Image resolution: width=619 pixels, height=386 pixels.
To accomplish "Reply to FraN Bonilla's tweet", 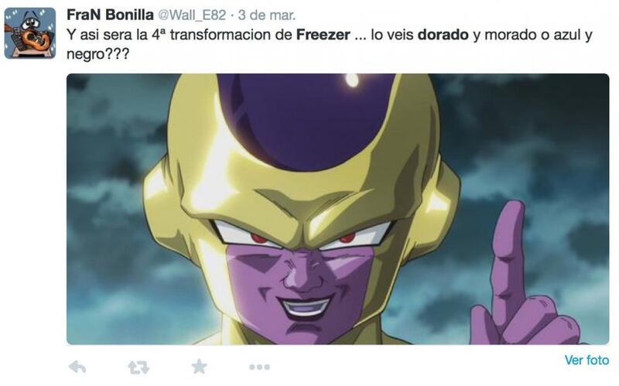I will 77,367.
